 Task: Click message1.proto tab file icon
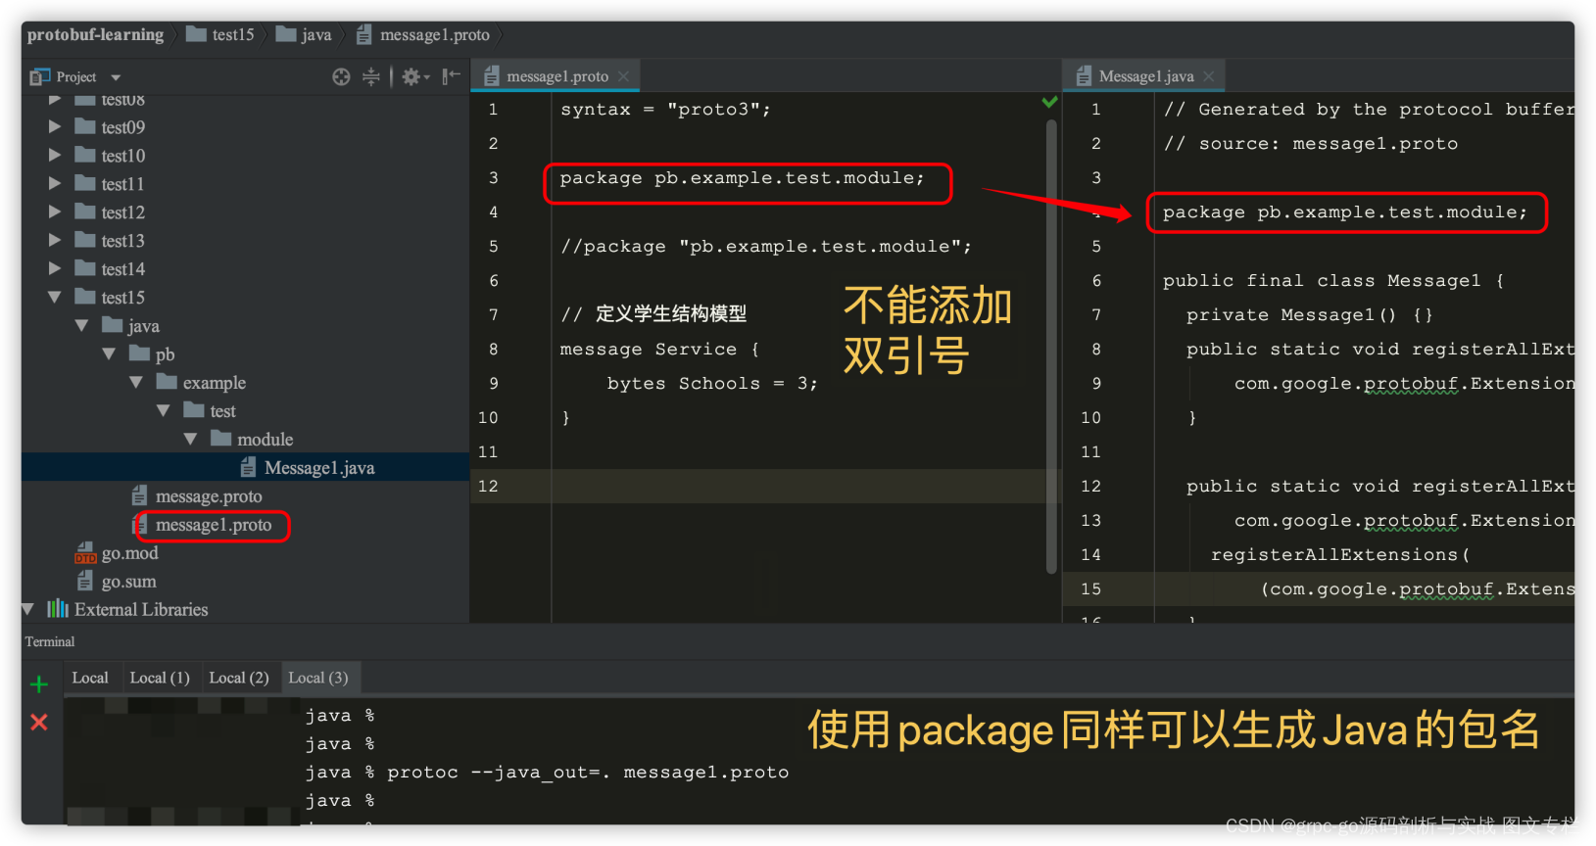tap(491, 76)
